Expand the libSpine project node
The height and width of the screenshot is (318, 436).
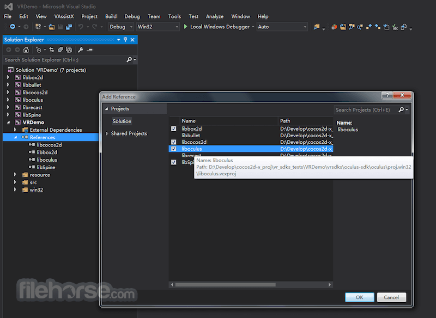pos(8,115)
